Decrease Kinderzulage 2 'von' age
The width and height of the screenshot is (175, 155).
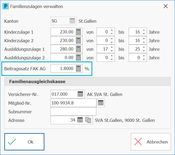click(112, 42)
